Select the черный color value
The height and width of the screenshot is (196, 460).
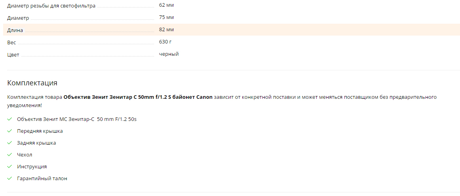[x=169, y=54]
